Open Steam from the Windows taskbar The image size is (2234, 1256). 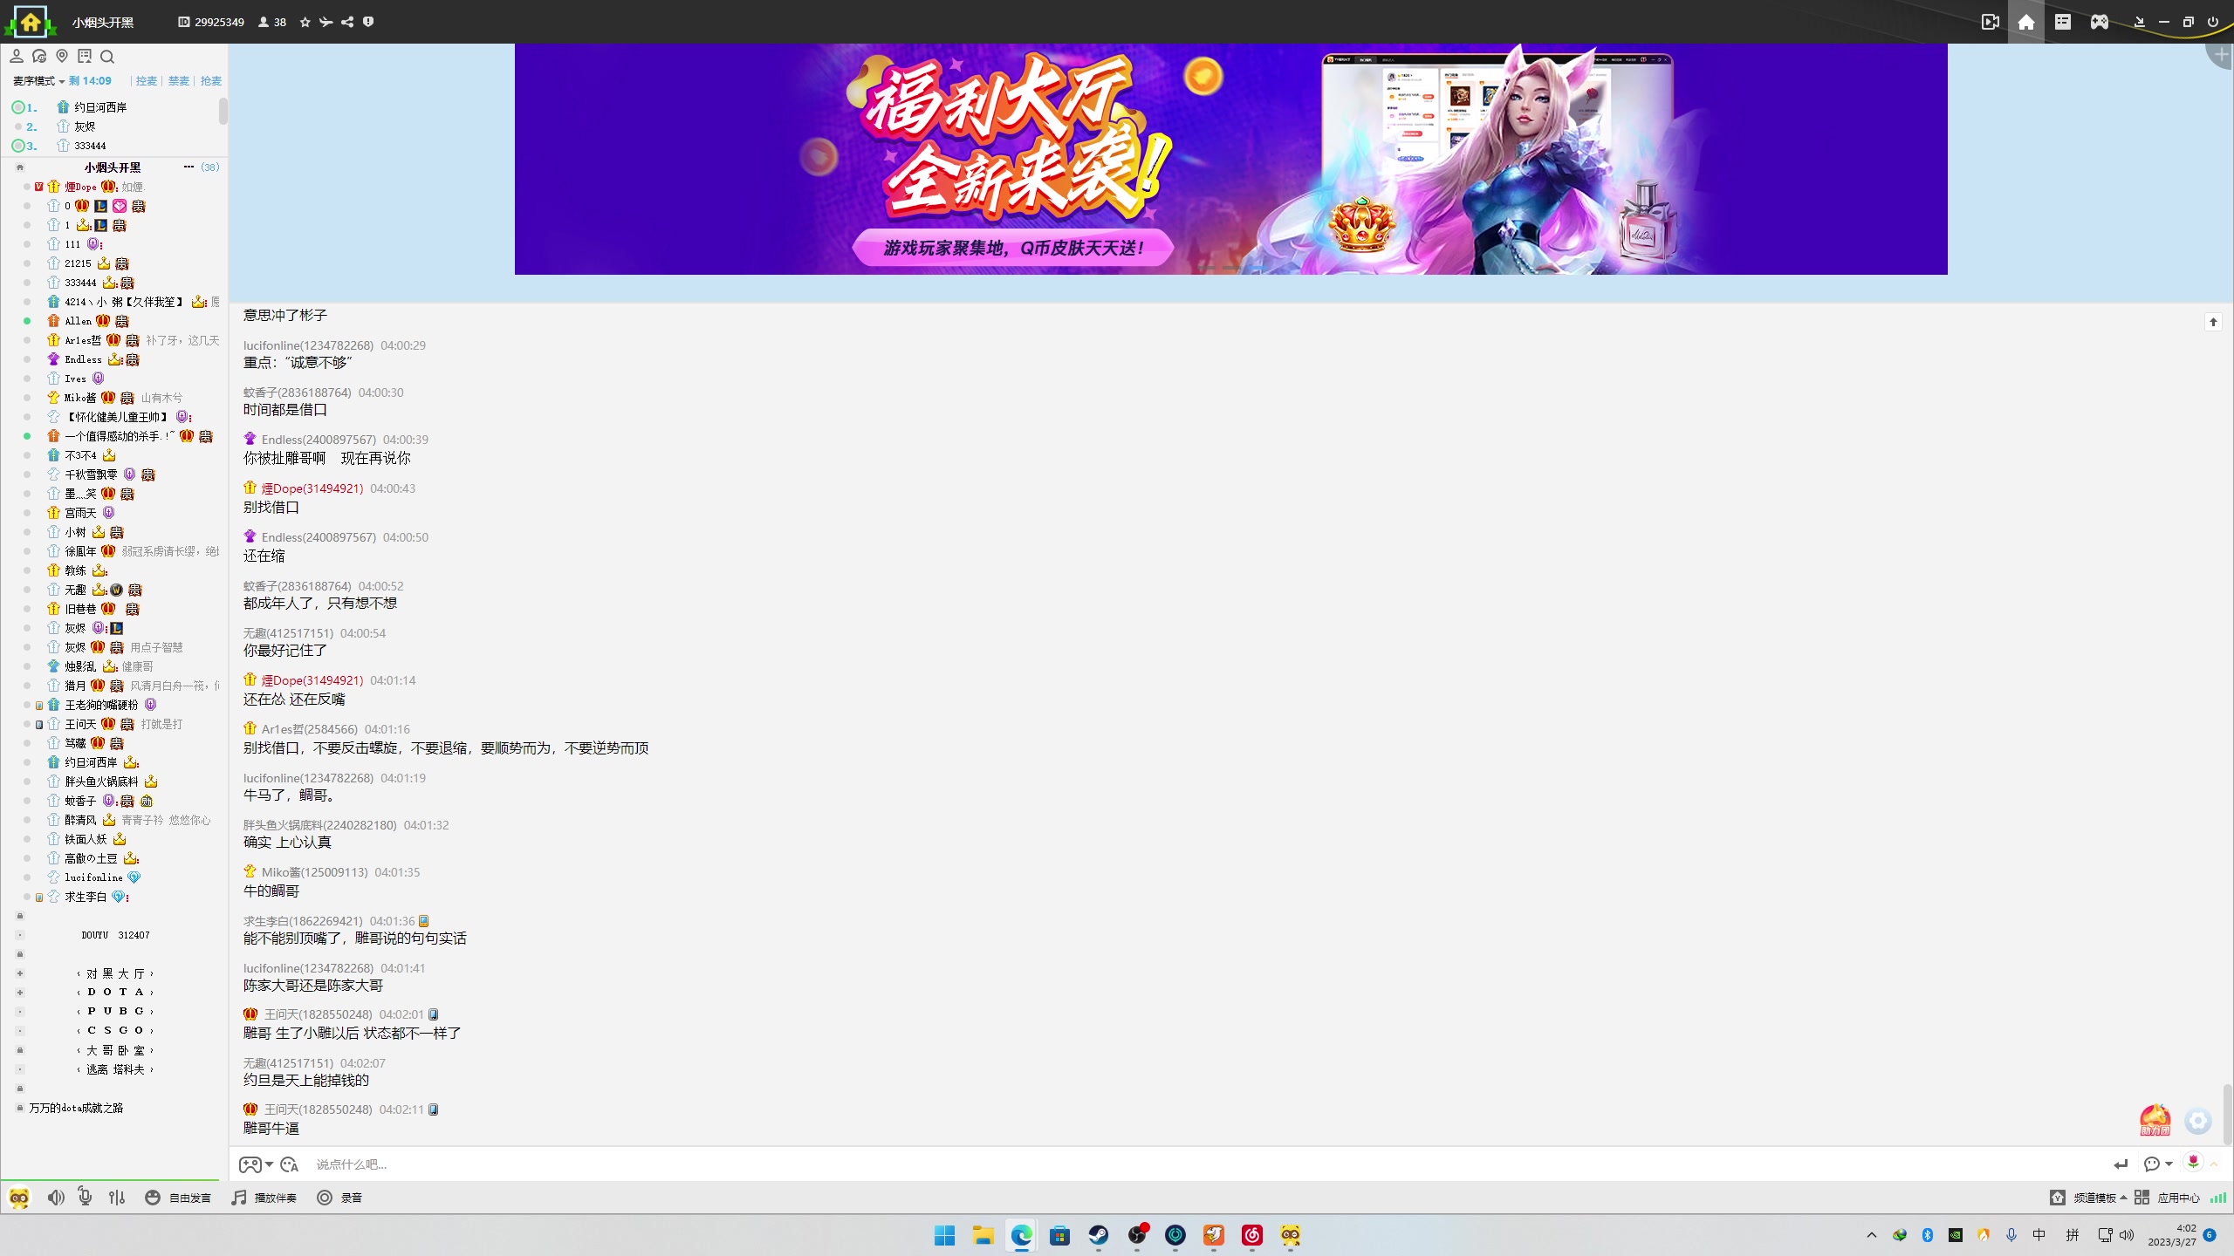click(1099, 1235)
